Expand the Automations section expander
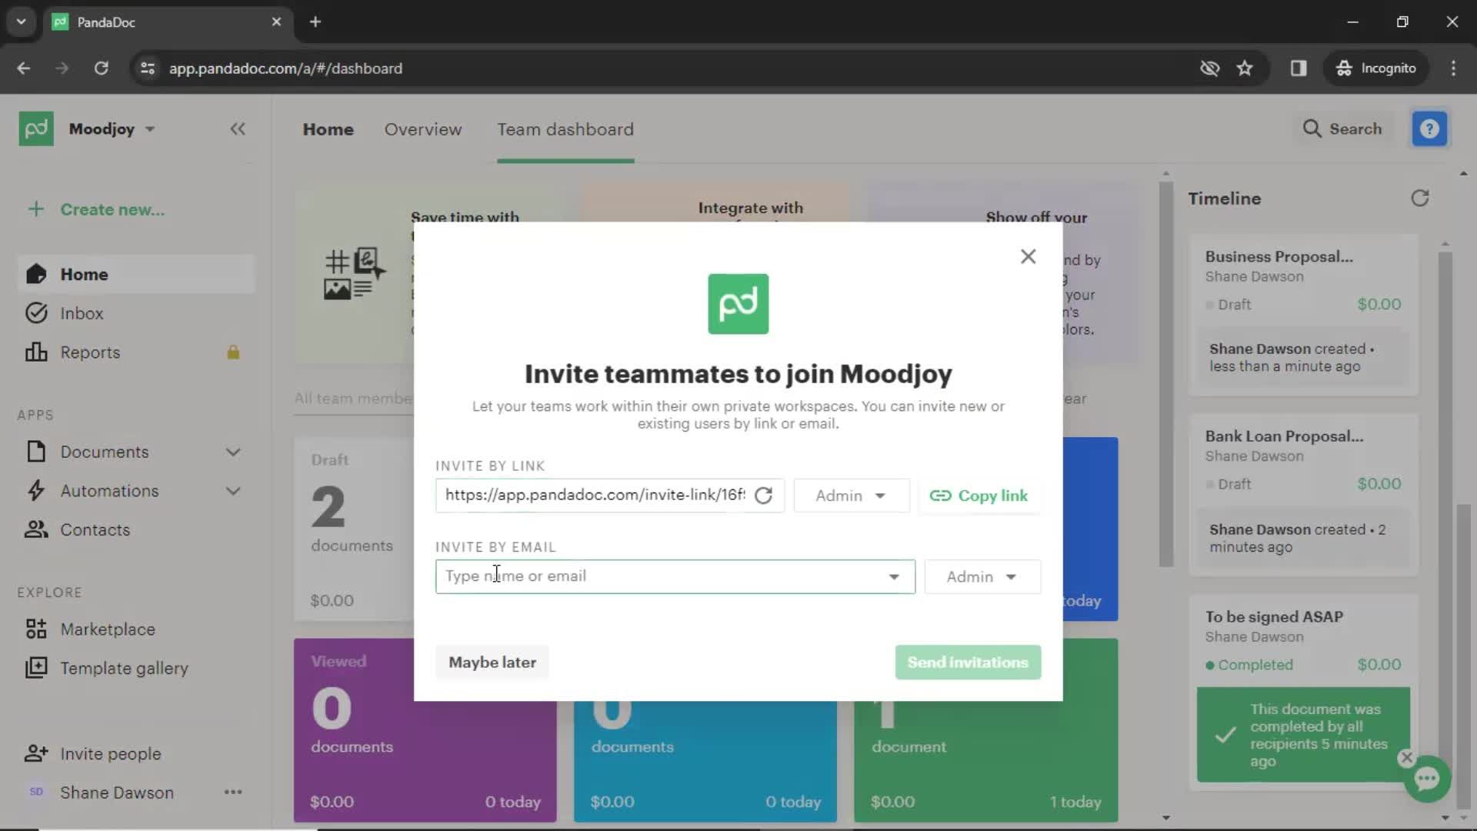 [x=232, y=490]
